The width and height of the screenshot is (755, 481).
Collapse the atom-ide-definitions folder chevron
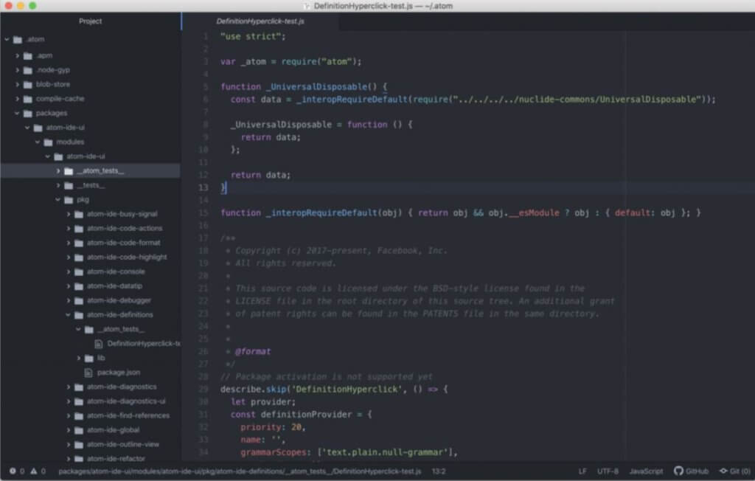pyautogui.click(x=68, y=315)
